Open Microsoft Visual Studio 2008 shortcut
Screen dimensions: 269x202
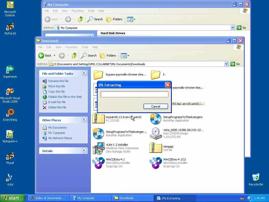[10, 95]
